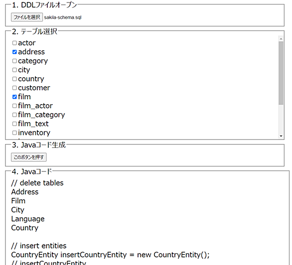Click the "// delete tables" comment line

click(x=37, y=183)
